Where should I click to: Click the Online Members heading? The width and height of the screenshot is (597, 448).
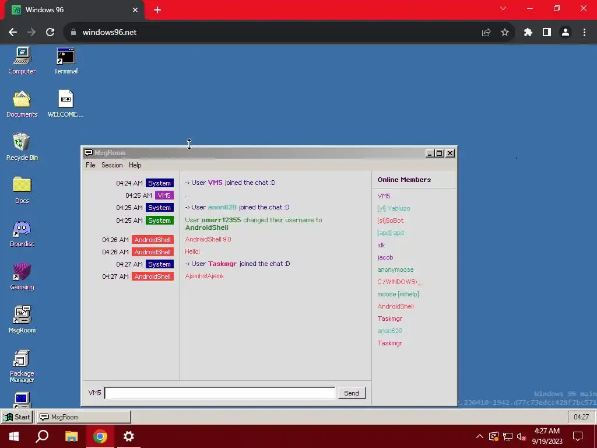click(404, 180)
